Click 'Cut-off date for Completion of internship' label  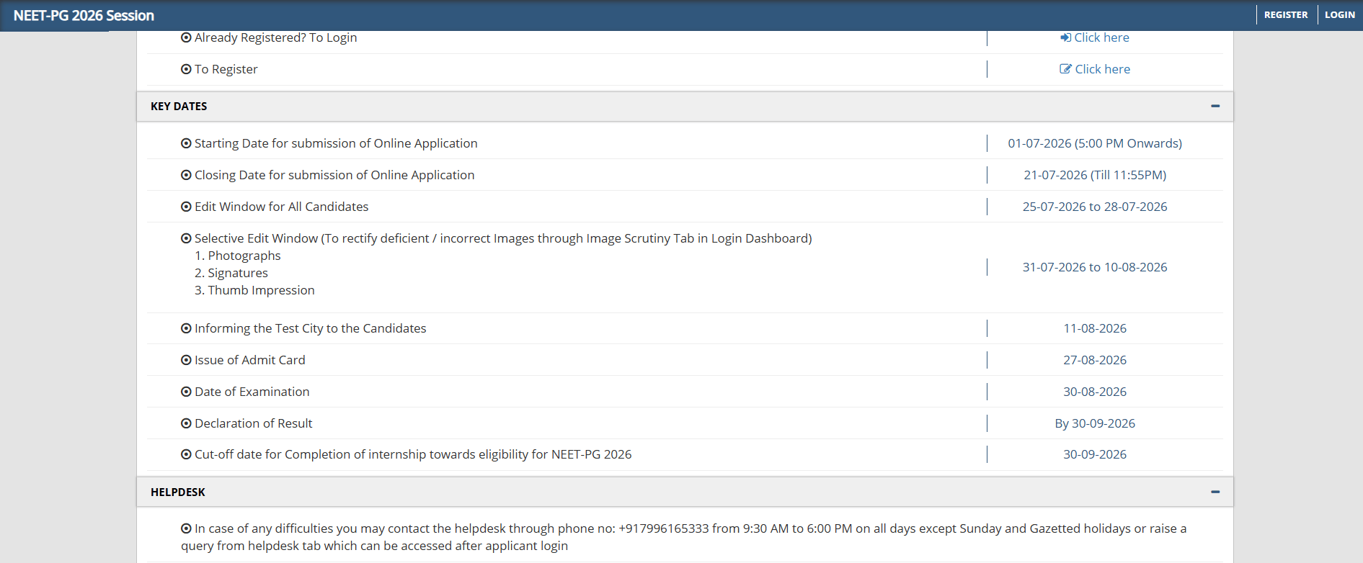pyautogui.click(x=413, y=454)
